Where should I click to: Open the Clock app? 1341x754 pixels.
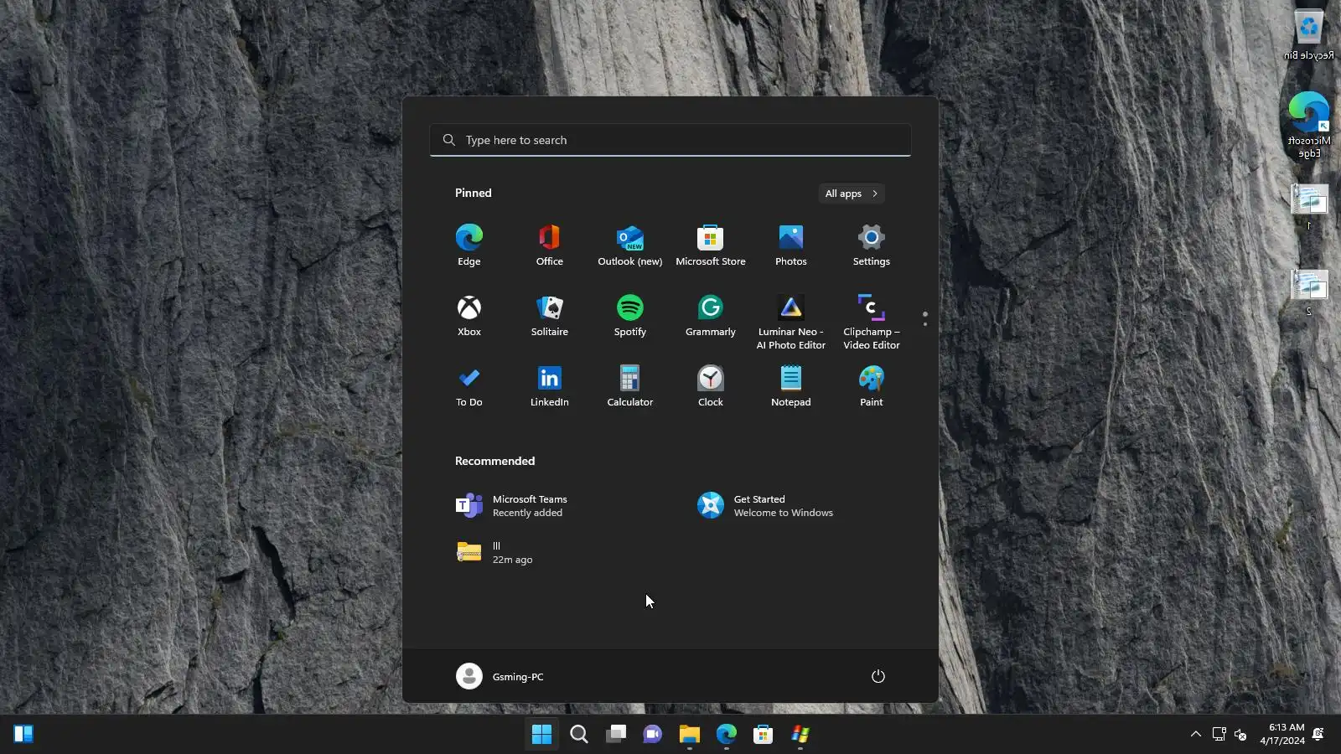point(711,386)
